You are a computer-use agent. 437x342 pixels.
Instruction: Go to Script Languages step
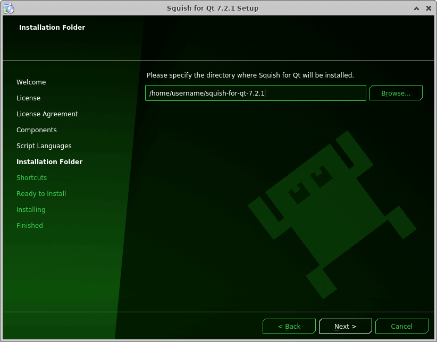click(x=44, y=146)
